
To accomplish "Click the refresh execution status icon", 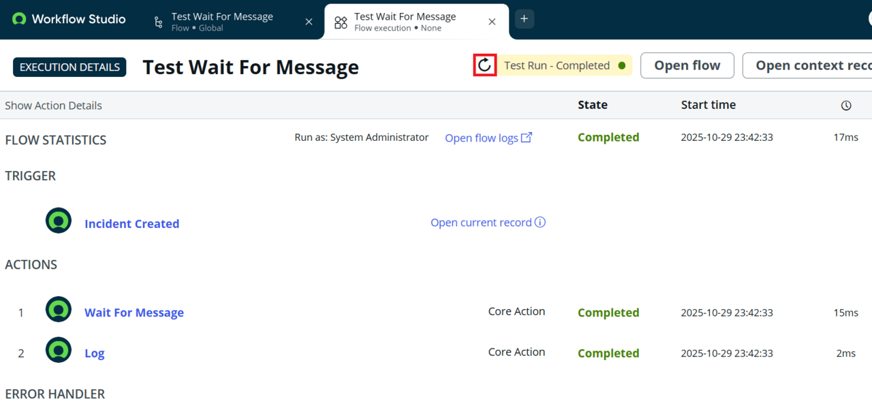I will pos(484,65).
